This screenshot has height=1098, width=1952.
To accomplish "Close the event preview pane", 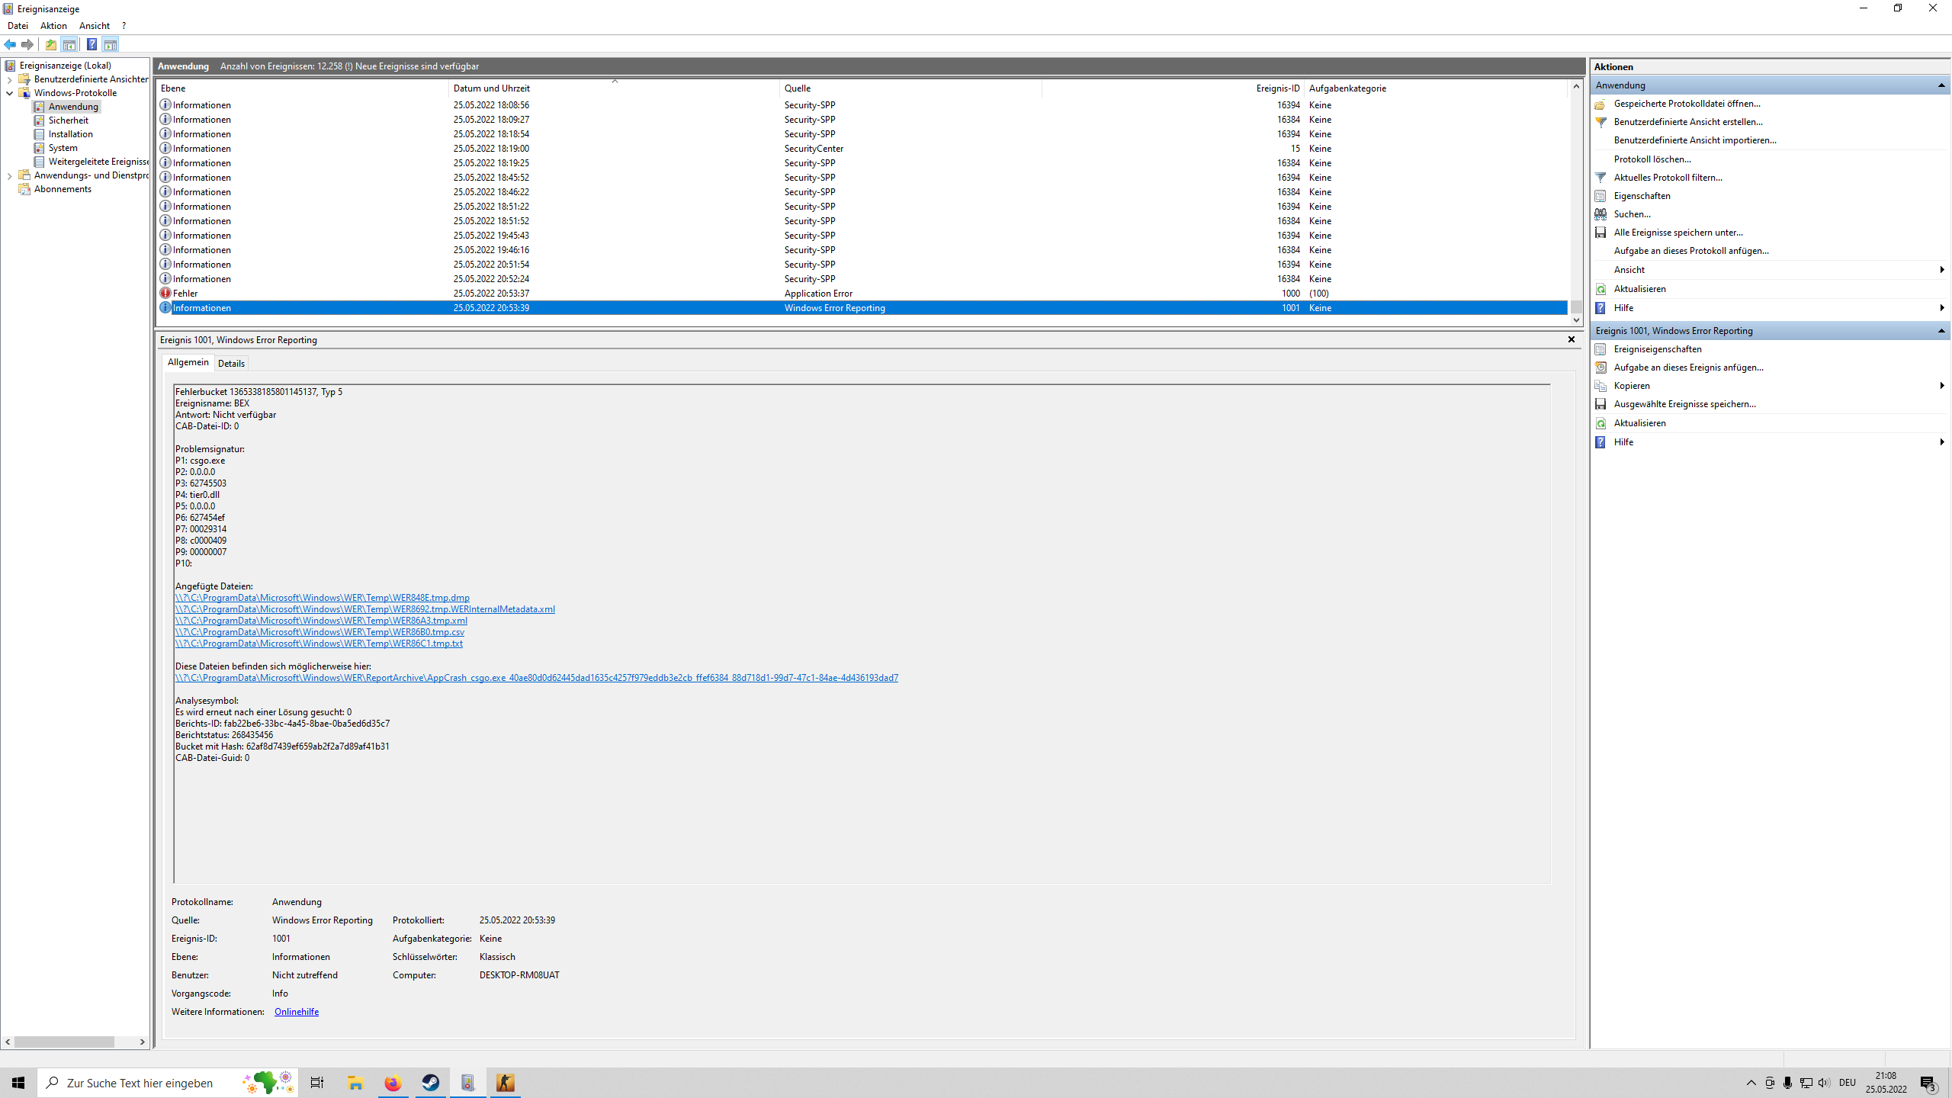I will (1572, 339).
